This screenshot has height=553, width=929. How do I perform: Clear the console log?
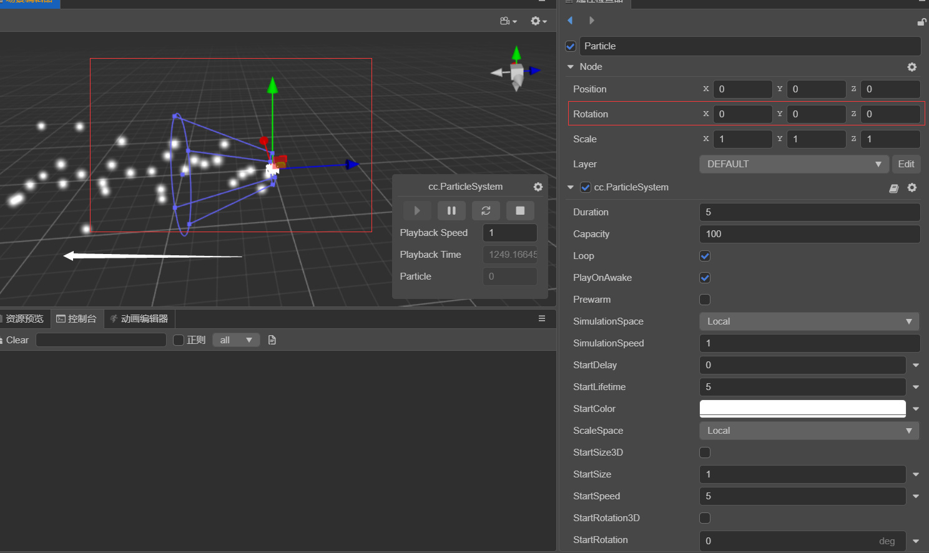tap(15, 340)
